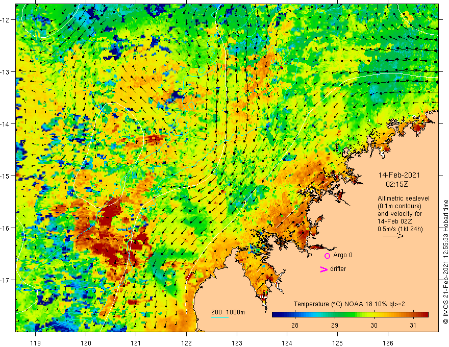Click the 'Altimetric sealevel' text
This screenshot has height=347, width=449.
point(404,199)
